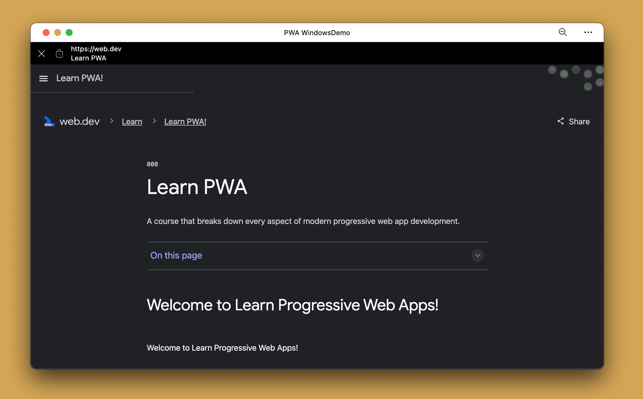Open the breadcrumb 'Learn' link
This screenshot has width=643, height=399.
click(132, 121)
